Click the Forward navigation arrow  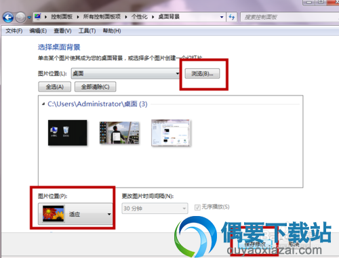[x=20, y=18]
